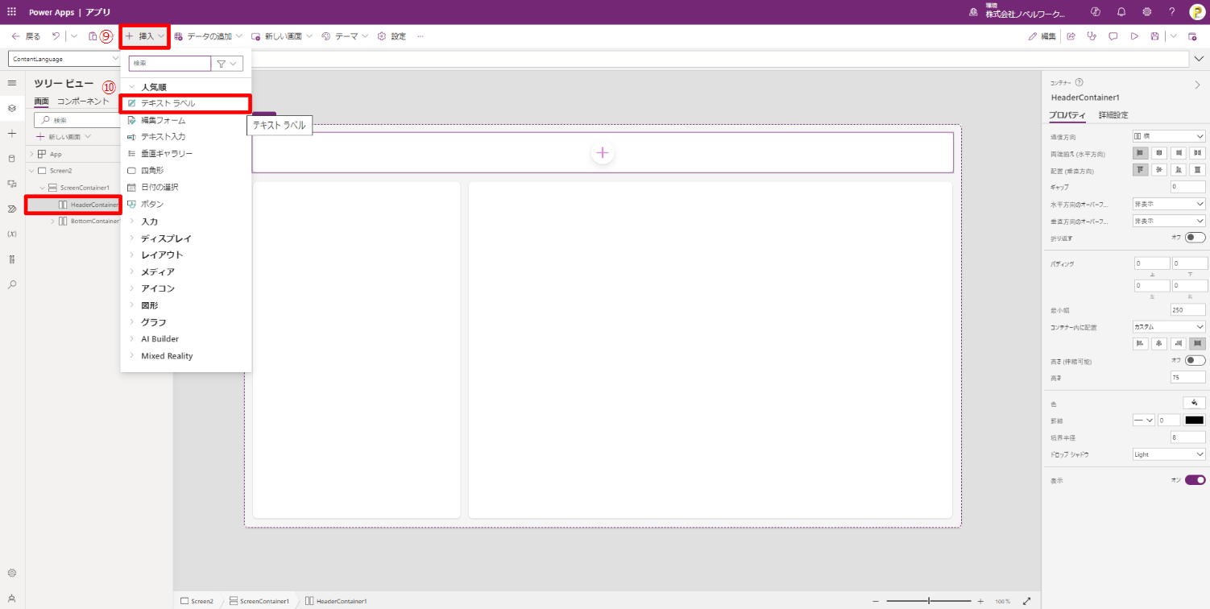Preview the app with play icon
Image resolution: width=1210 pixels, height=609 pixels.
1134,36
